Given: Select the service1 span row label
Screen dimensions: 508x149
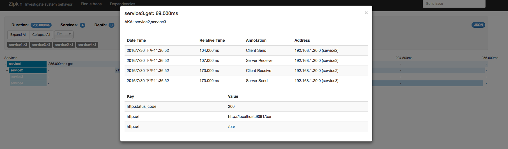Looking at the screenshot, I should pos(27,64).
